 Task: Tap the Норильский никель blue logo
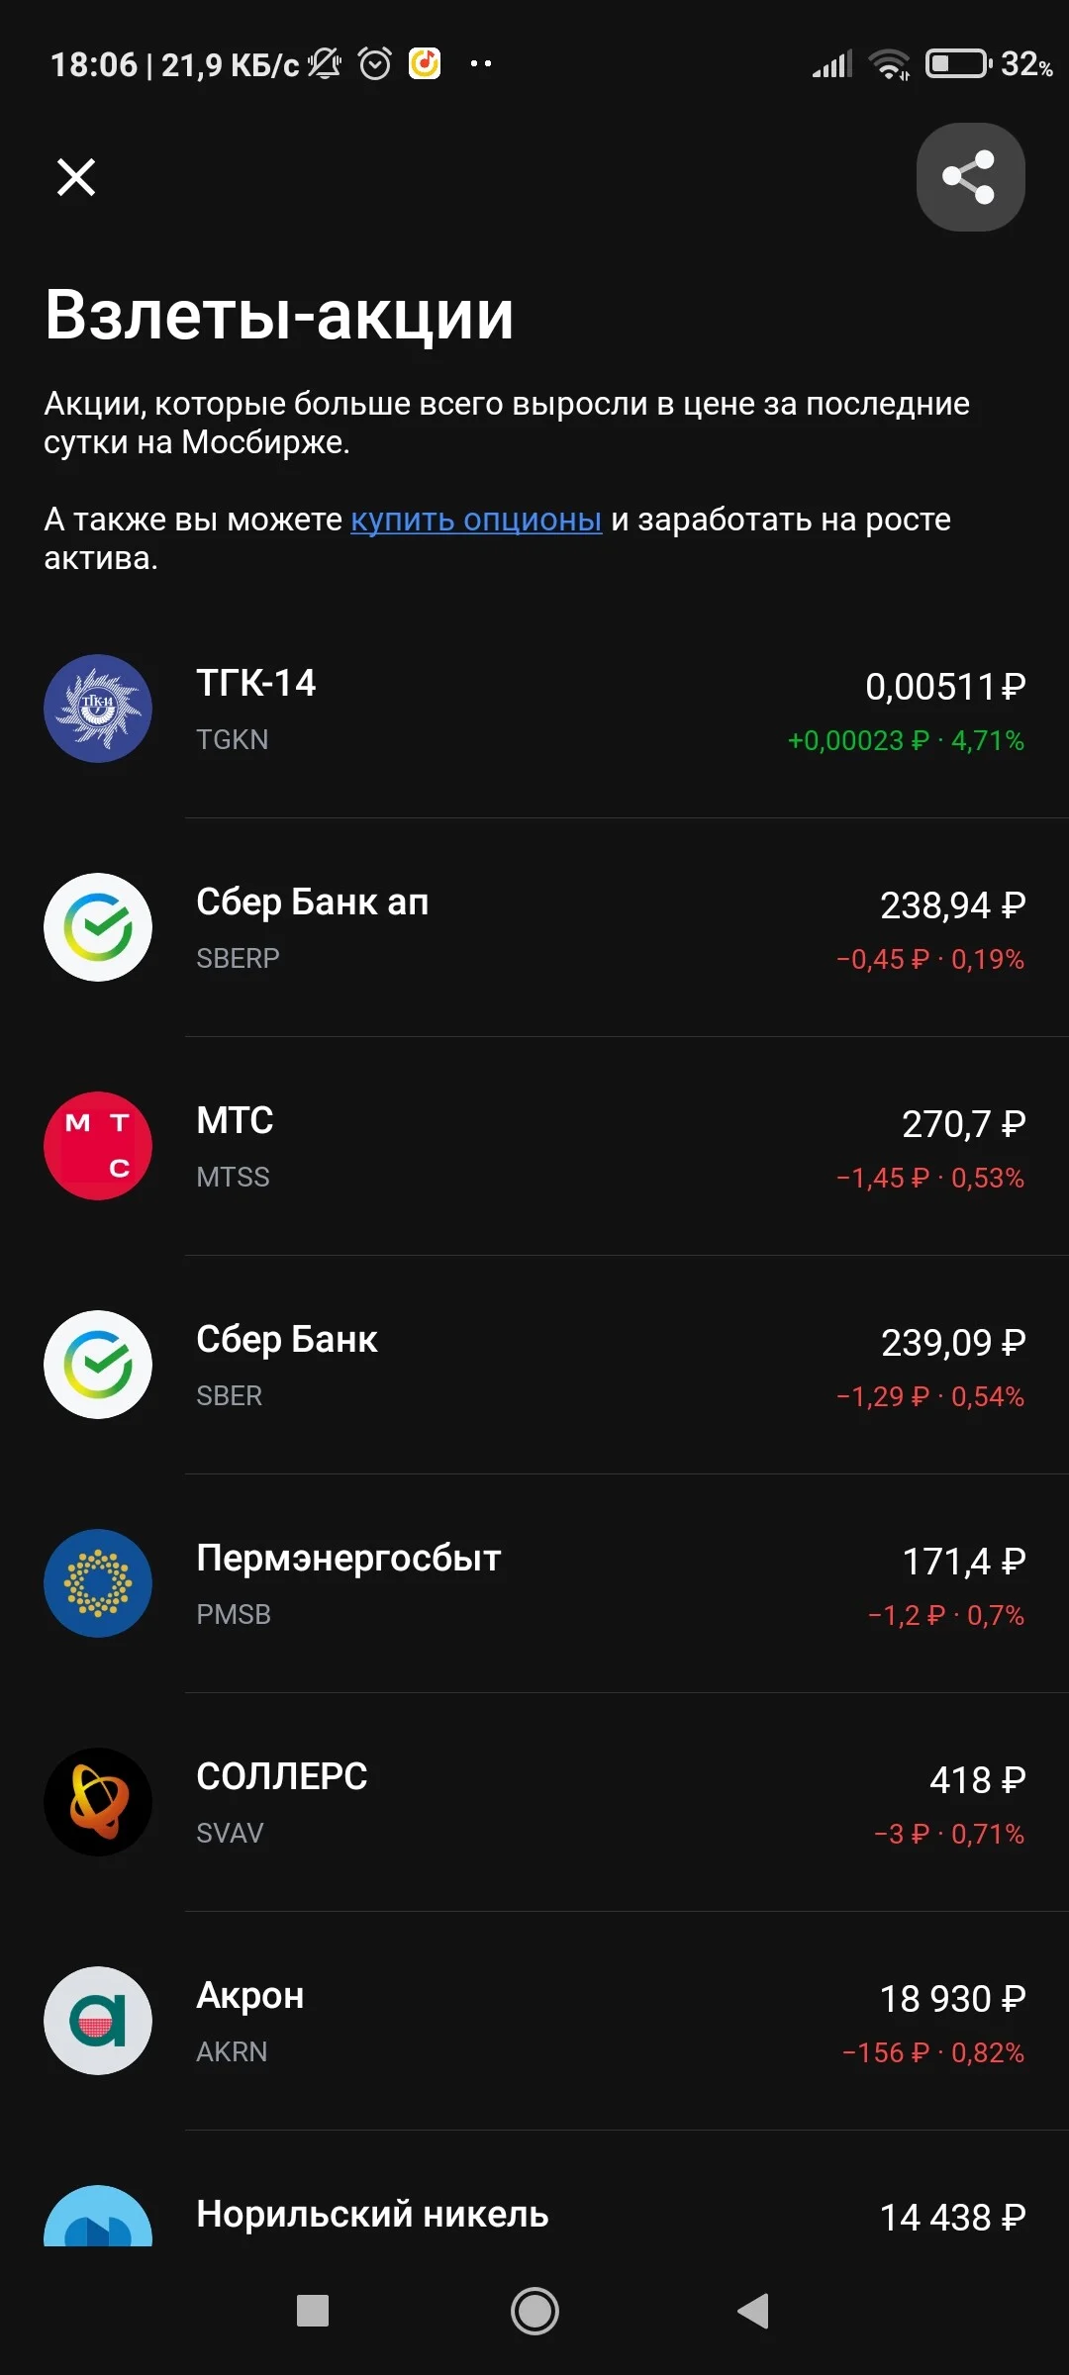pos(98,2217)
